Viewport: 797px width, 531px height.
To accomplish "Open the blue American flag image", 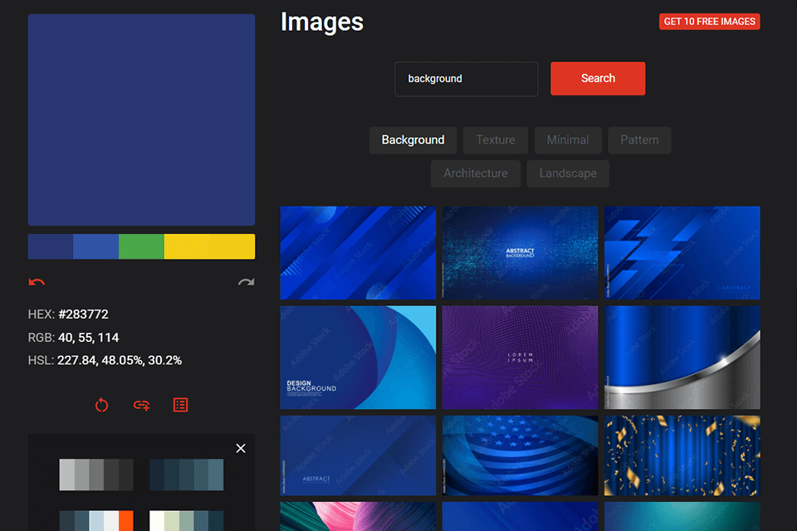I will click(x=520, y=455).
